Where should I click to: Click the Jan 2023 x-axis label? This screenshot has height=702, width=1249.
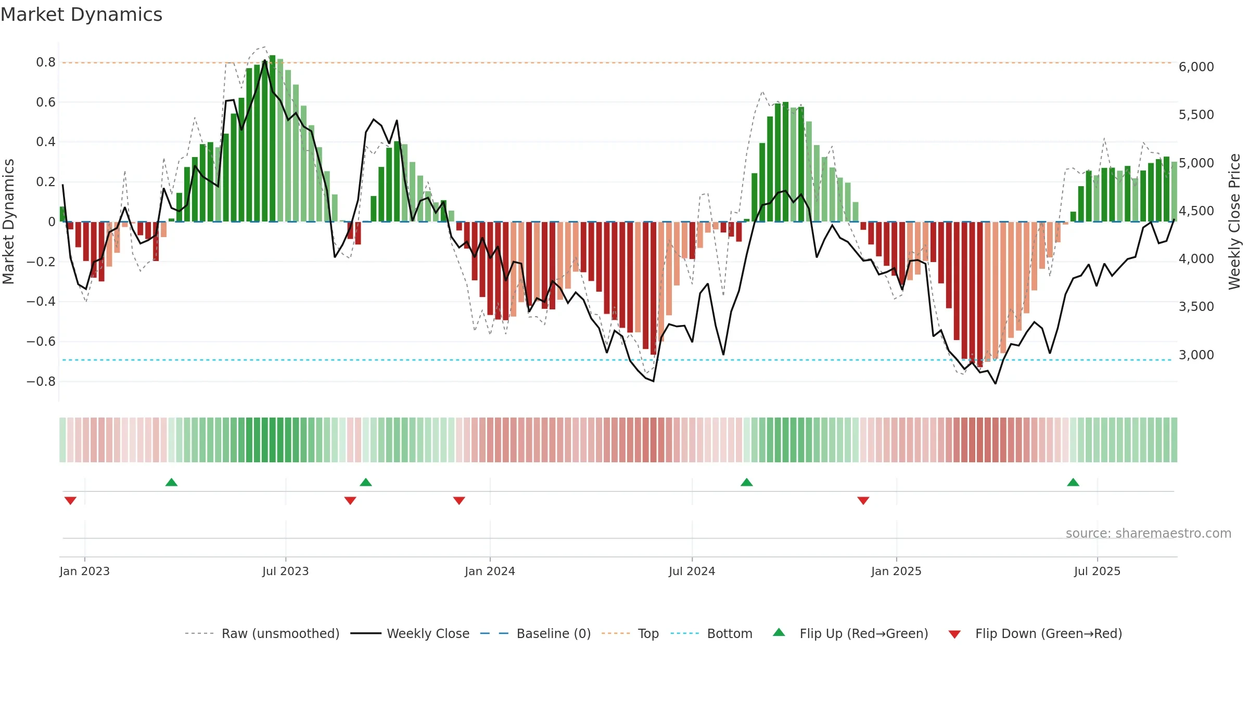point(84,571)
